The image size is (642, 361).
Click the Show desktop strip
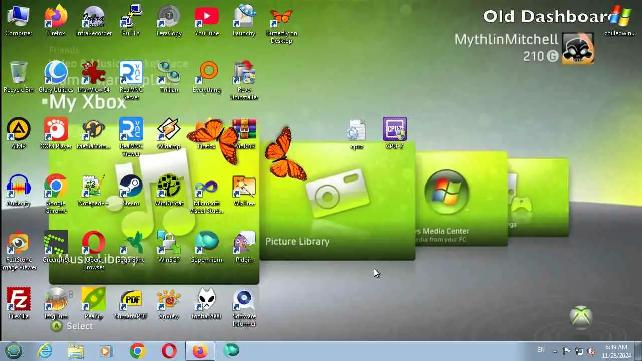pyautogui.click(x=638, y=351)
